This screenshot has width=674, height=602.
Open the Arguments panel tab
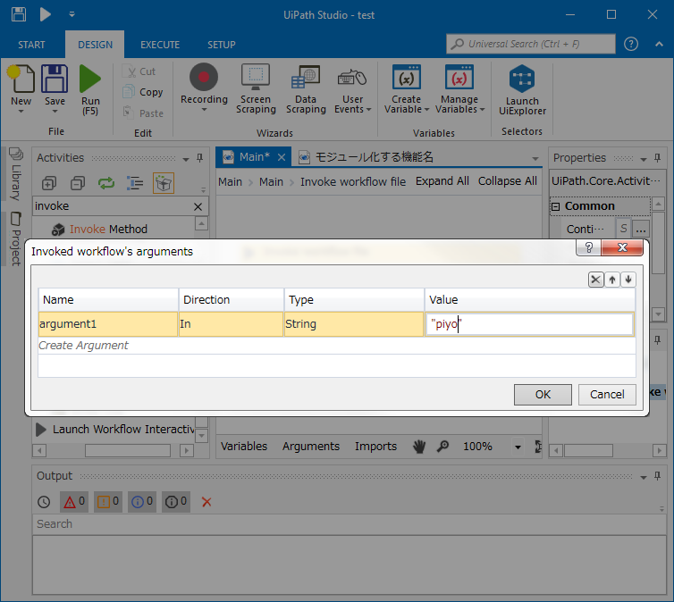(x=311, y=447)
